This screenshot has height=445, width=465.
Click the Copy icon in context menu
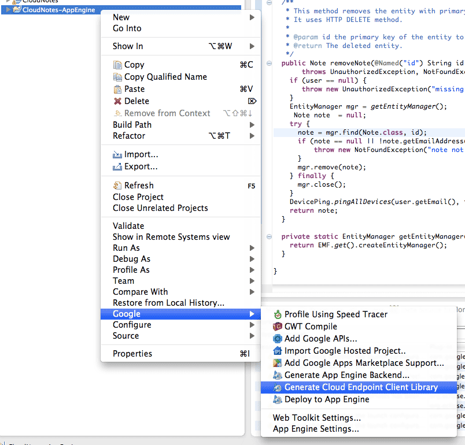[118, 65]
